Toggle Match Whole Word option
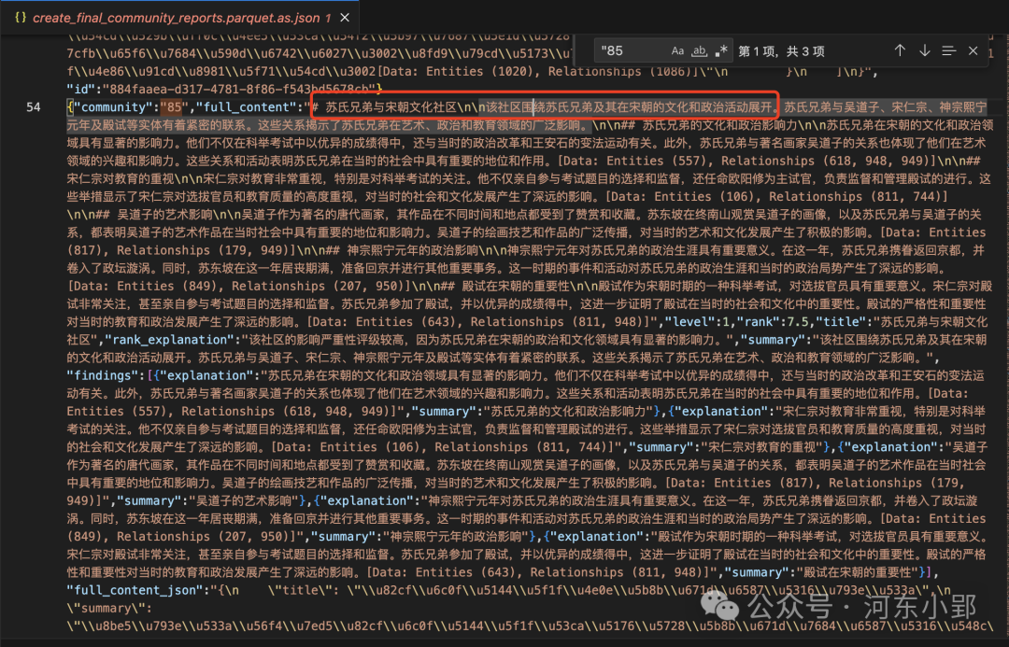 pos(700,50)
